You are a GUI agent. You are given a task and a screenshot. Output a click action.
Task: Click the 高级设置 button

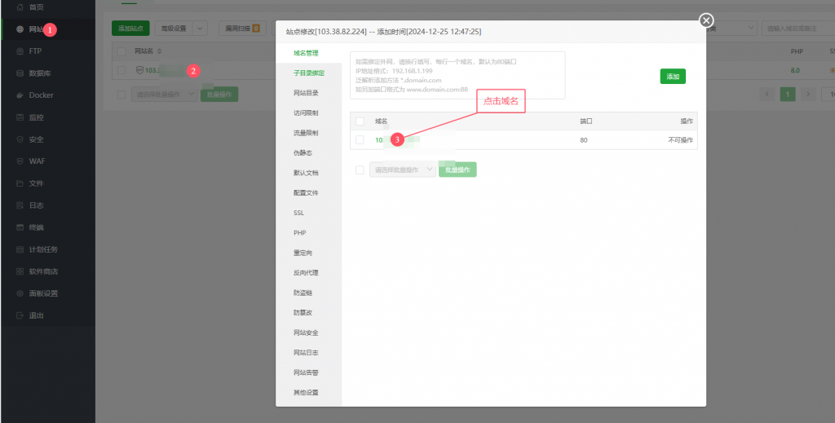174,29
